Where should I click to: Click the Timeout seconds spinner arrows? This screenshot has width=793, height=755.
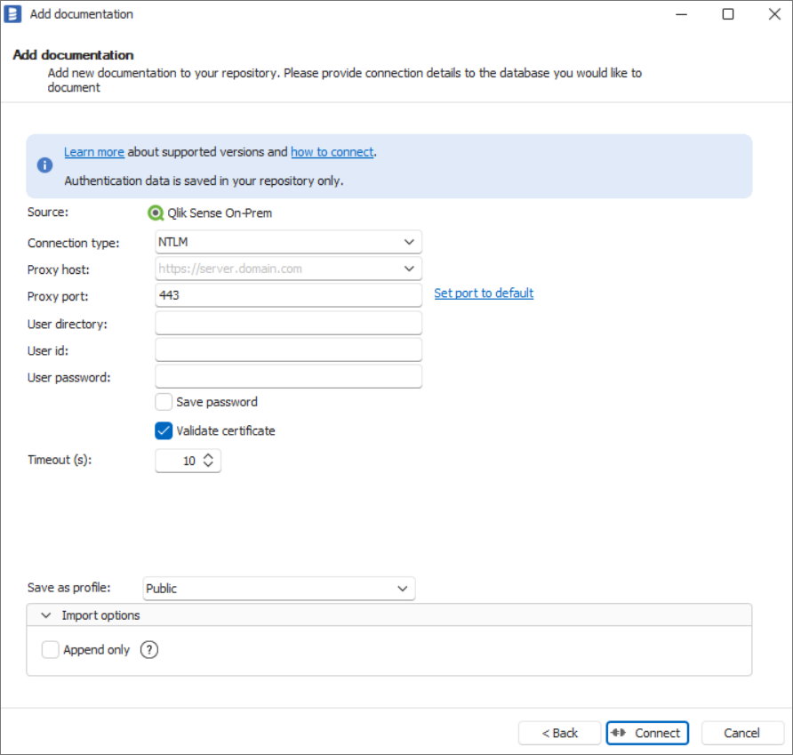pyautogui.click(x=208, y=461)
